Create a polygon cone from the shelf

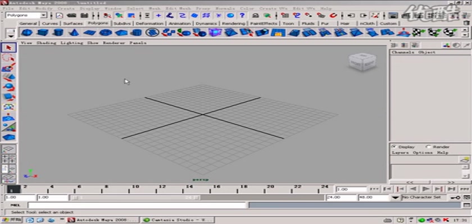click(x=74, y=32)
